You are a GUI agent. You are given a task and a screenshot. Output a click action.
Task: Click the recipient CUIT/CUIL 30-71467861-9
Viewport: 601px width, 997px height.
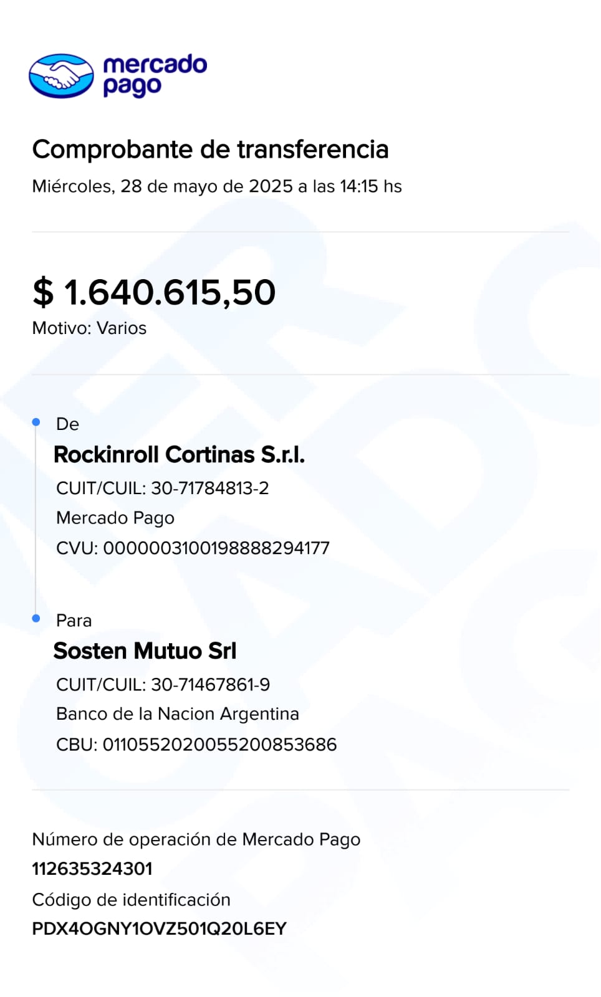[163, 685]
